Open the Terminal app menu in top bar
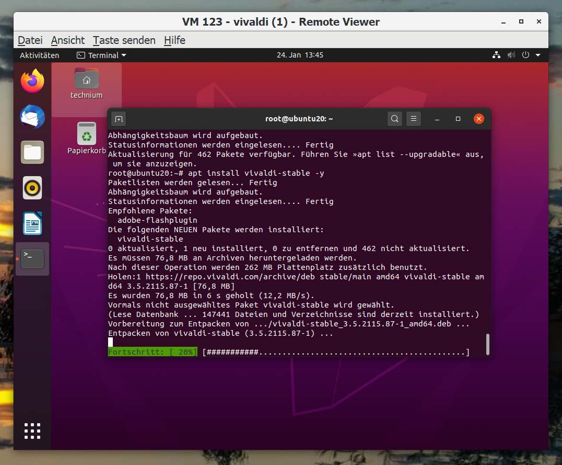562x465 pixels. tap(101, 55)
